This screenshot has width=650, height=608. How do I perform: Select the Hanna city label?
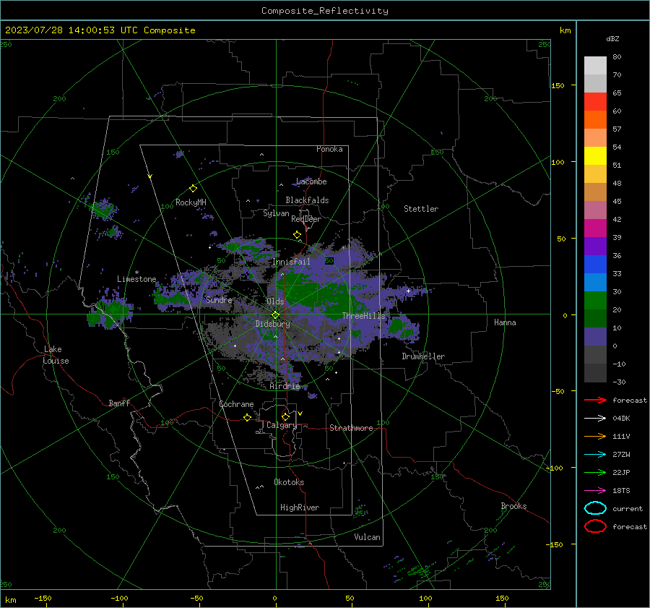click(505, 322)
